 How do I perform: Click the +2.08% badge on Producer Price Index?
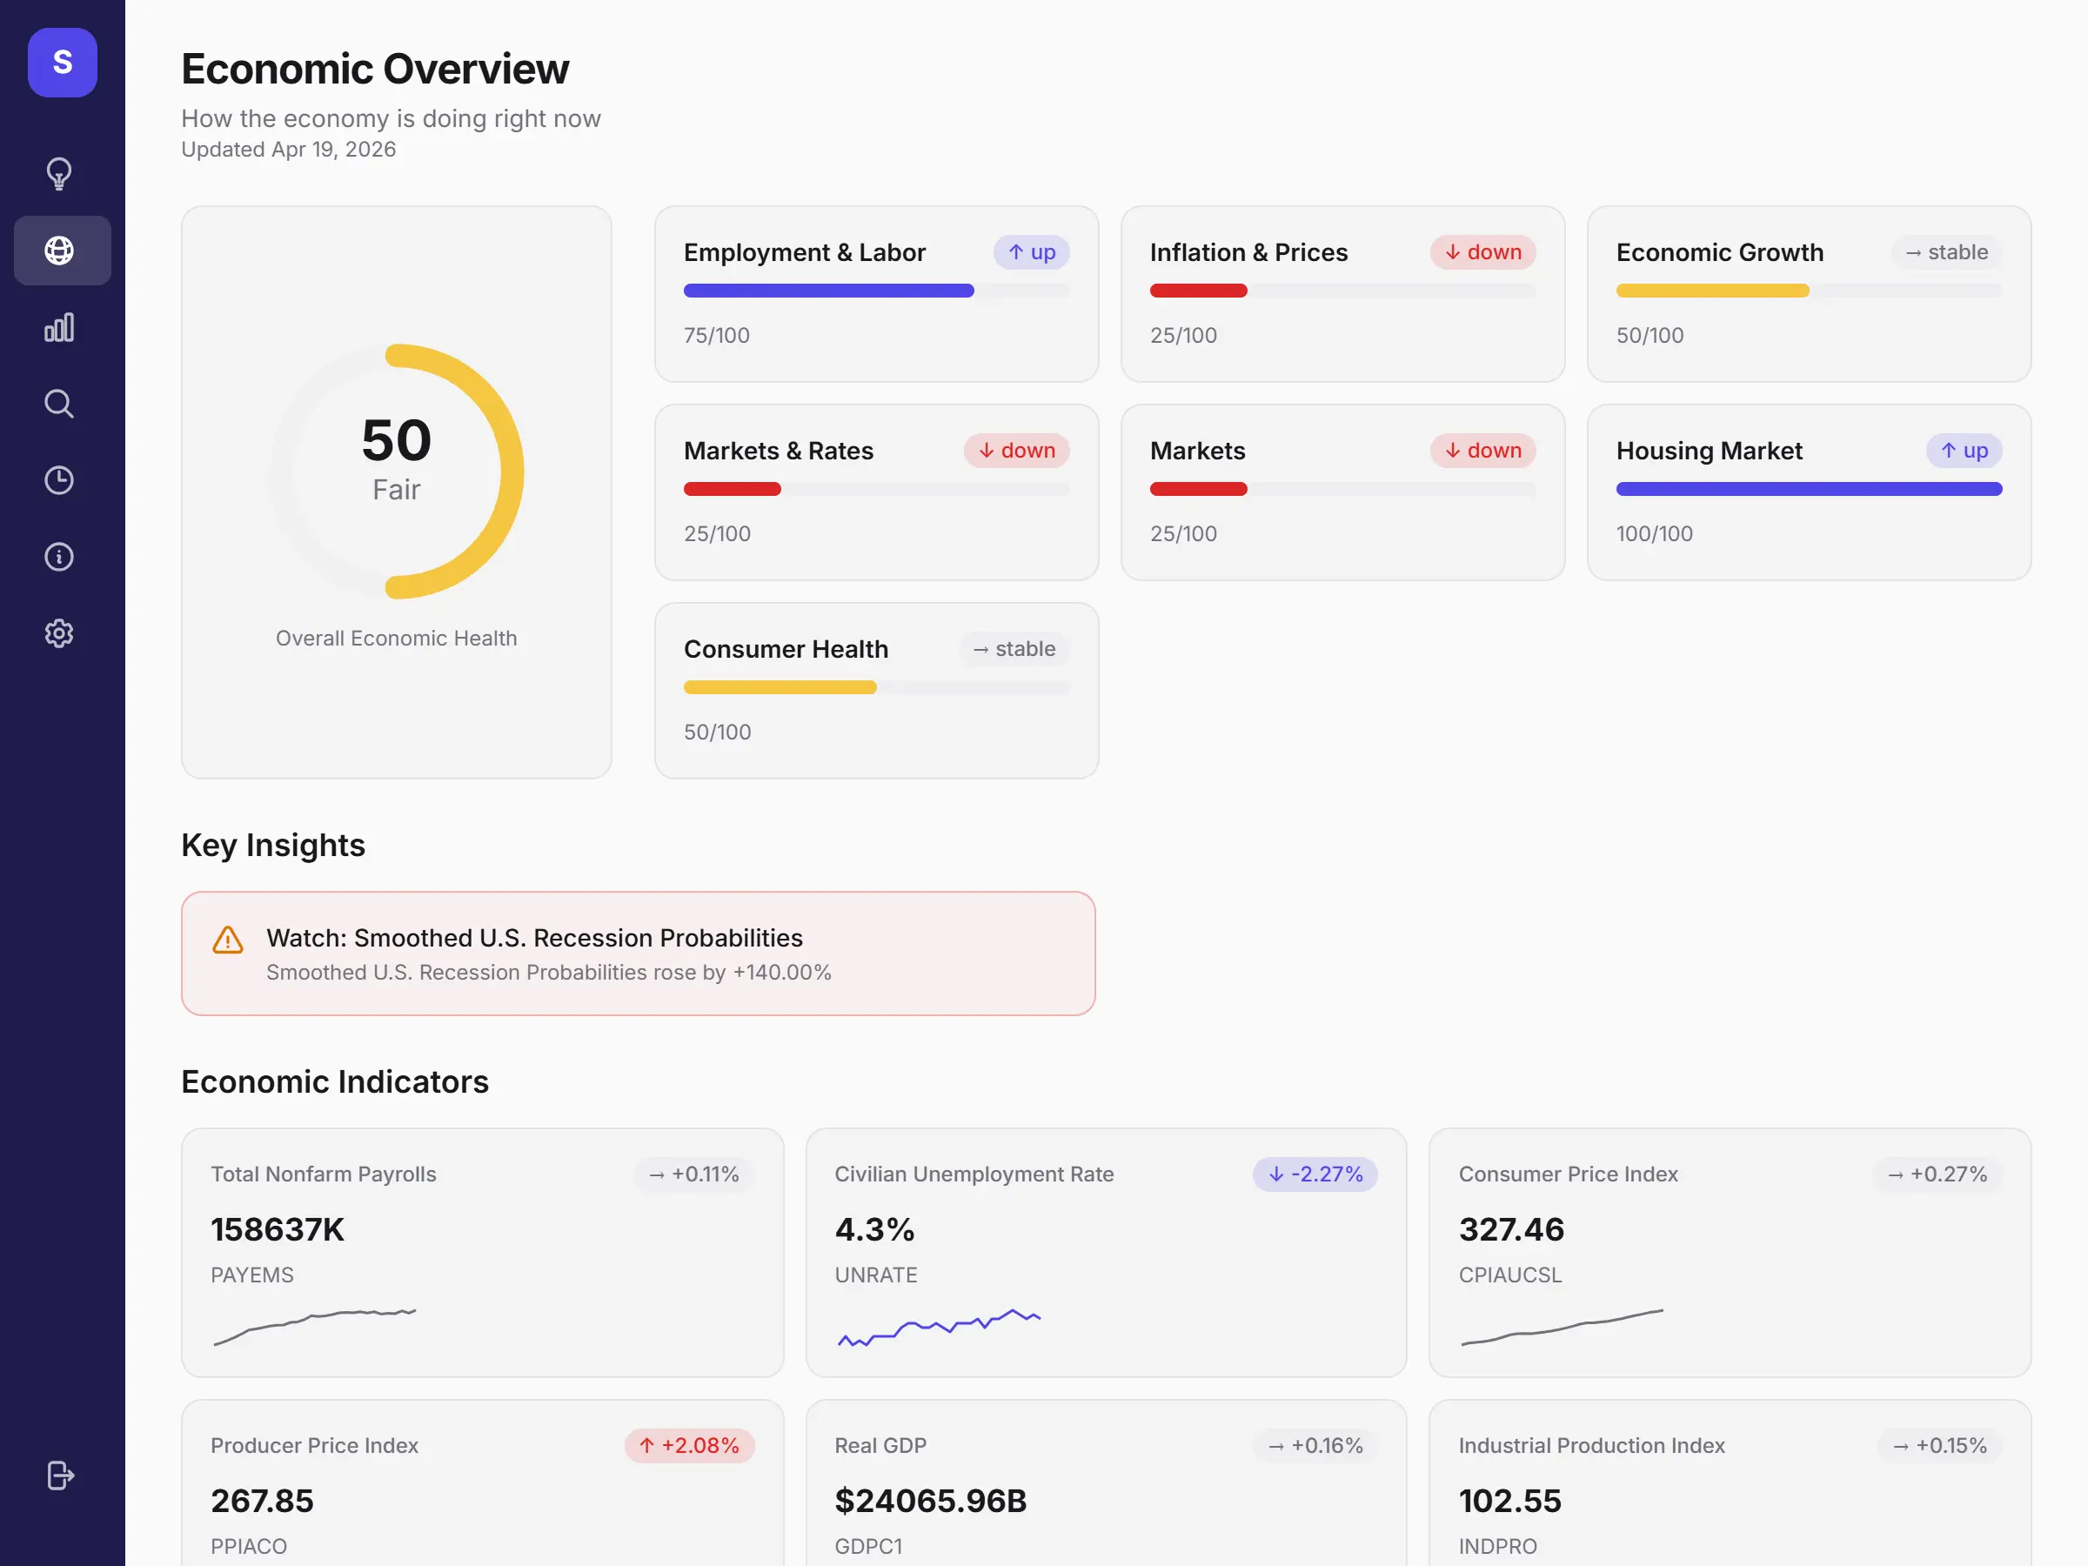coord(689,1446)
